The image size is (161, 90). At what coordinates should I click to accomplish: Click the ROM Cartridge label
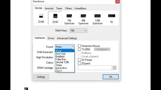tap(45, 68)
